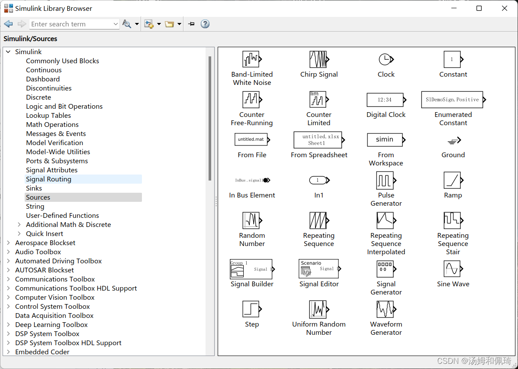
Task: Select Commonly Used Blocks in tree
Action: (62, 61)
